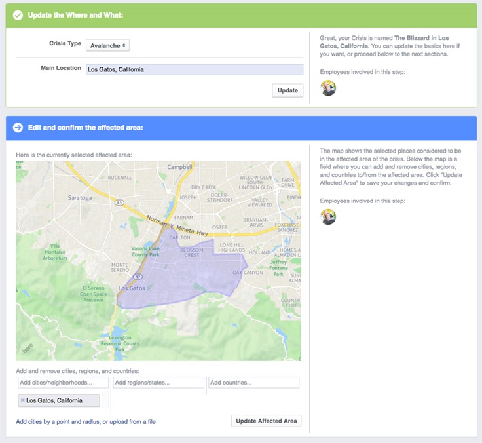482x443 pixels.
Task: Focus the Add cities/neighborhoods field
Action: [63, 383]
